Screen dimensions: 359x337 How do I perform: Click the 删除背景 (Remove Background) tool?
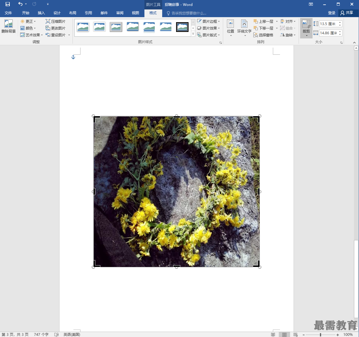tap(9, 26)
